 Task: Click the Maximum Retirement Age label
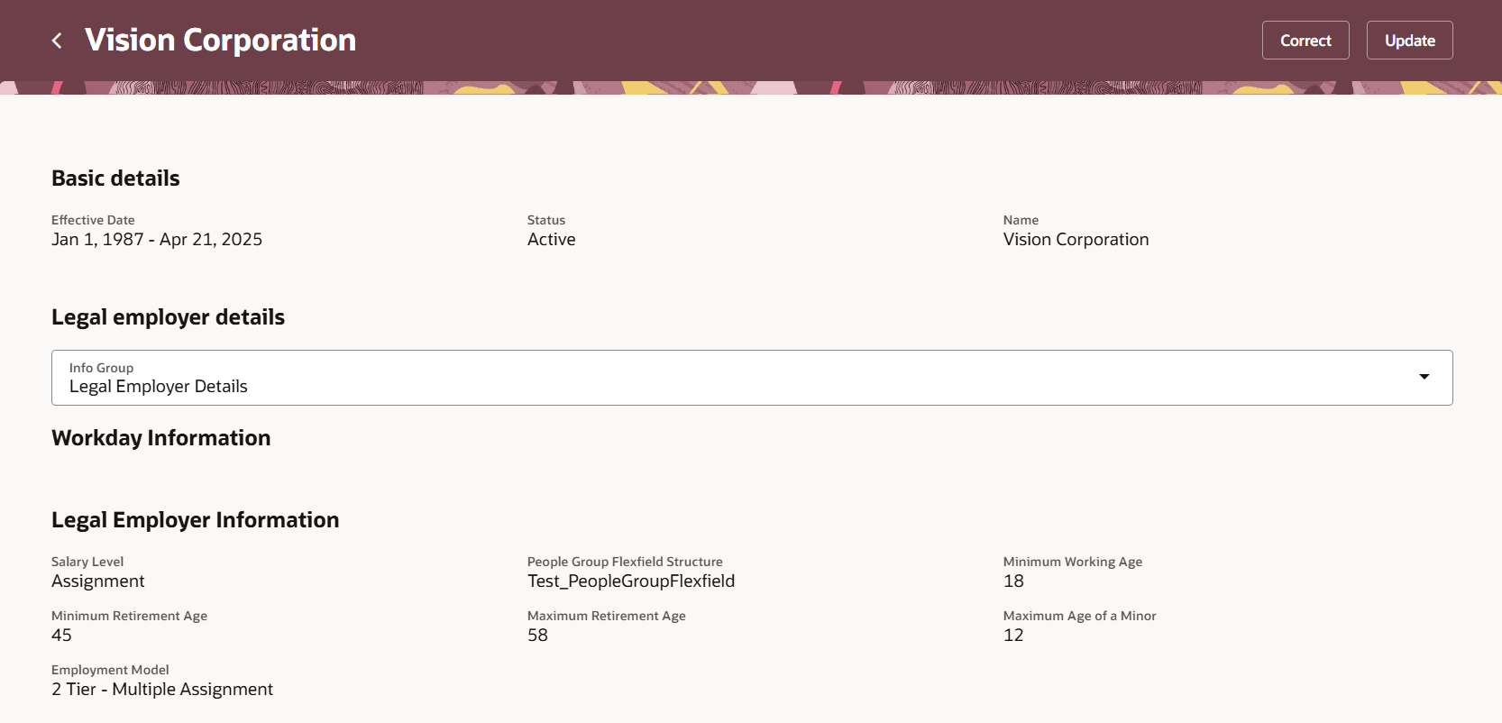pos(607,616)
